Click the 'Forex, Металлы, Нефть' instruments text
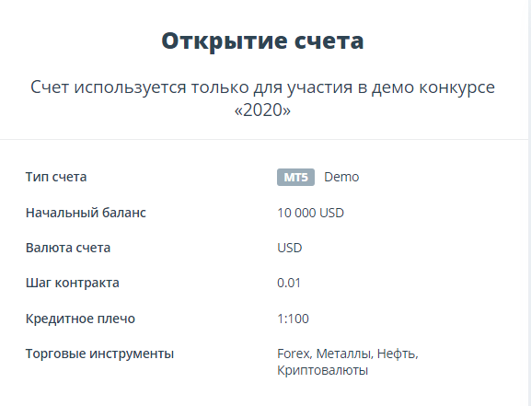 pyautogui.click(x=348, y=354)
